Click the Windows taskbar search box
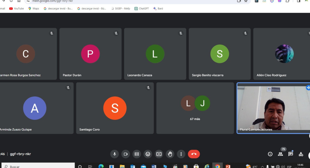310x168 pixels. pos(38,166)
